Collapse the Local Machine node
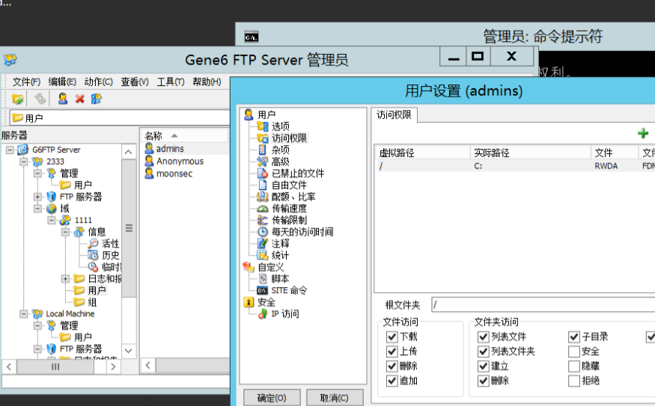This screenshot has height=406, width=655. (x=23, y=313)
